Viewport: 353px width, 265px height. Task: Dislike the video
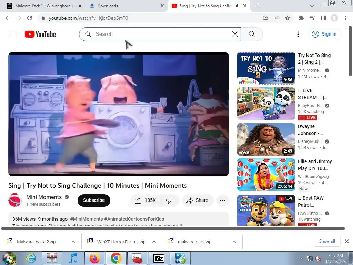click(169, 200)
